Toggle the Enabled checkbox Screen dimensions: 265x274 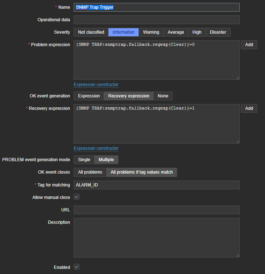click(77, 267)
